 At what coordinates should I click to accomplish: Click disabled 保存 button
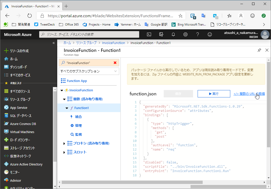[x=178, y=94]
